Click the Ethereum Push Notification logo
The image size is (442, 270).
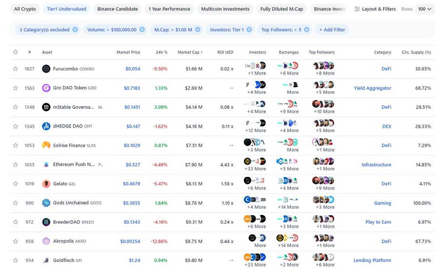click(46, 164)
